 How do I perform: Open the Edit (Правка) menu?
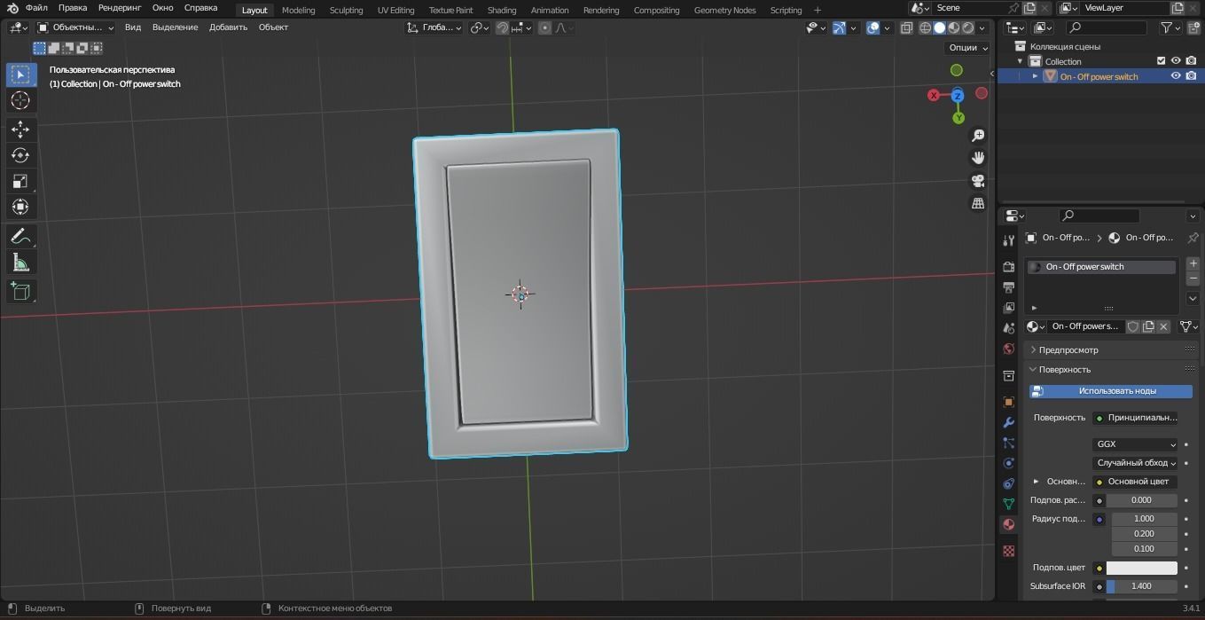point(73,8)
